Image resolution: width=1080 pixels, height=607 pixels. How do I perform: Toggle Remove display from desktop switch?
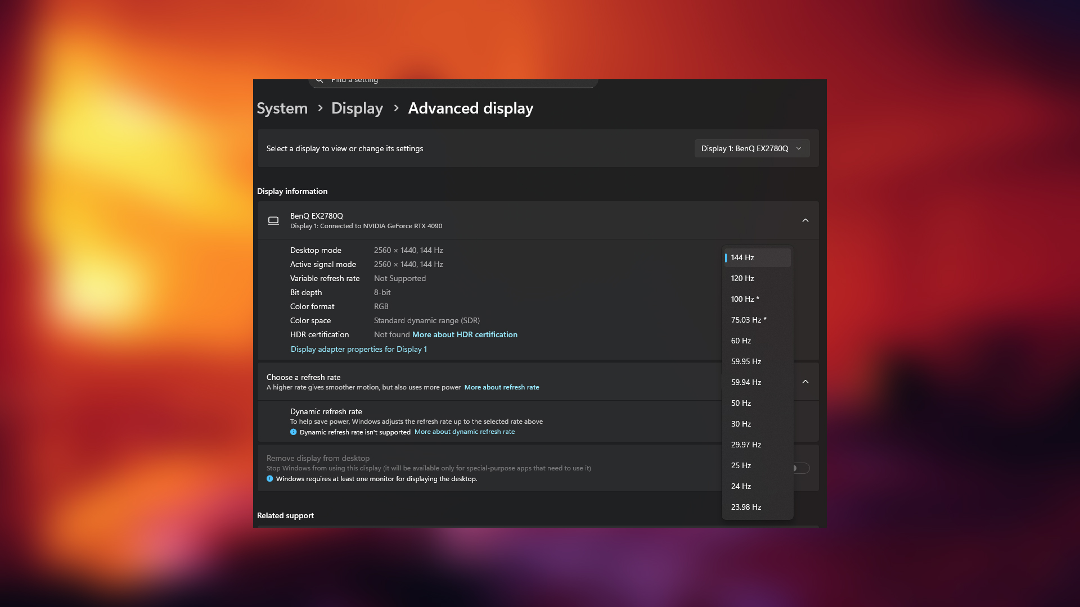coord(801,468)
